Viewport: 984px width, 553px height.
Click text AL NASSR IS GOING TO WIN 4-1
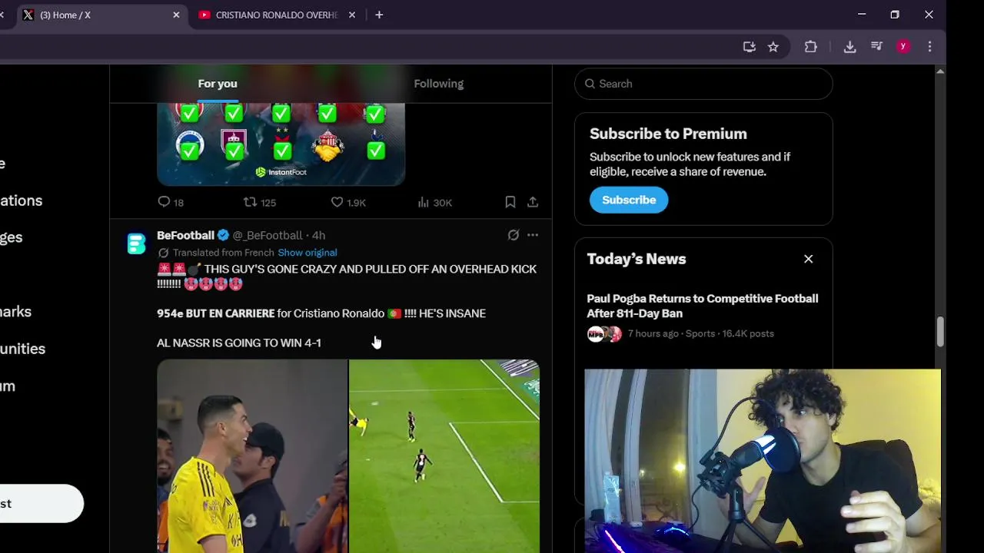coord(239,343)
